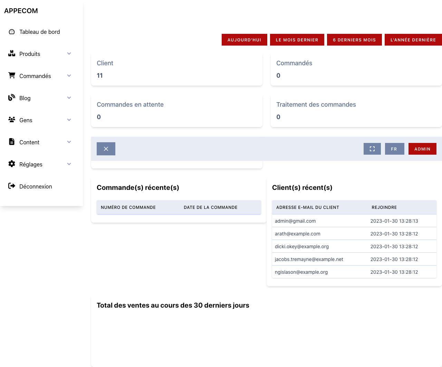Select jacobs.tremayne@example.net client row
The height and width of the screenshot is (367, 442).
click(x=354, y=259)
